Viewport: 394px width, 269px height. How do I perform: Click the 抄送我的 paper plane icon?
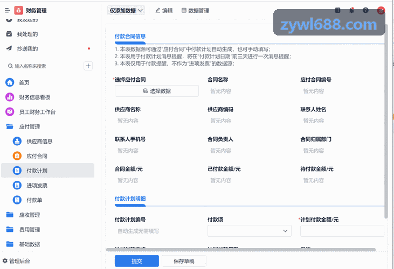tap(9, 48)
